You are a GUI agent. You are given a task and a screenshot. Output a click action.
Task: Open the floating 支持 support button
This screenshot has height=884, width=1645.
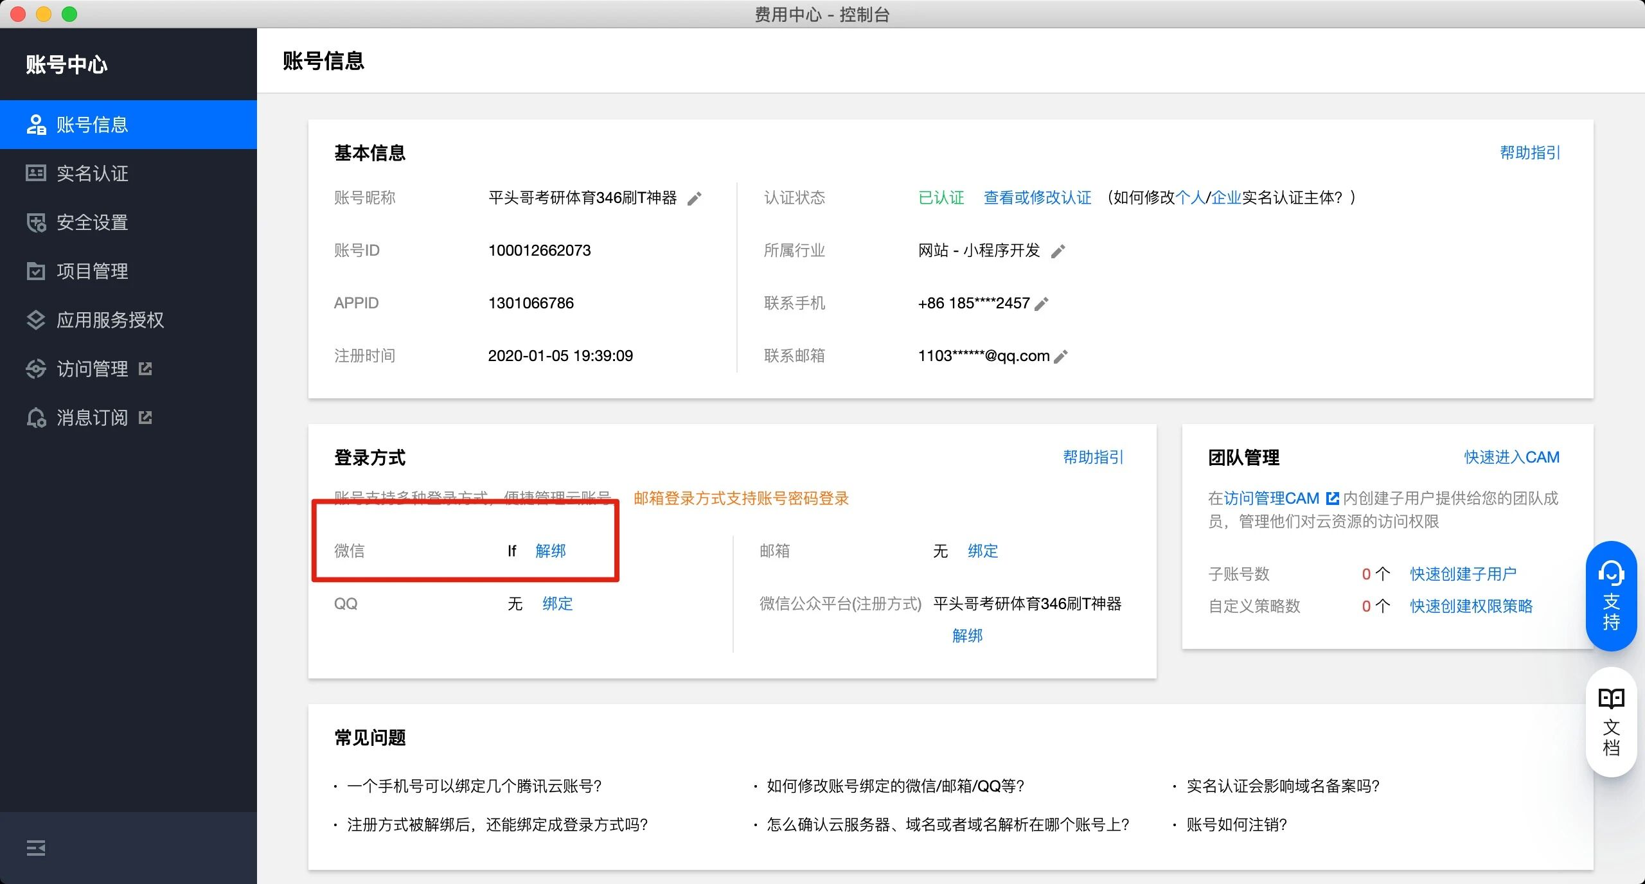pyautogui.click(x=1611, y=596)
